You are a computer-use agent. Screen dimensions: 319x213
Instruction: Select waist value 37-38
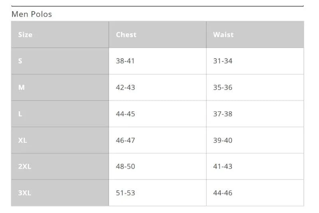coord(223,114)
